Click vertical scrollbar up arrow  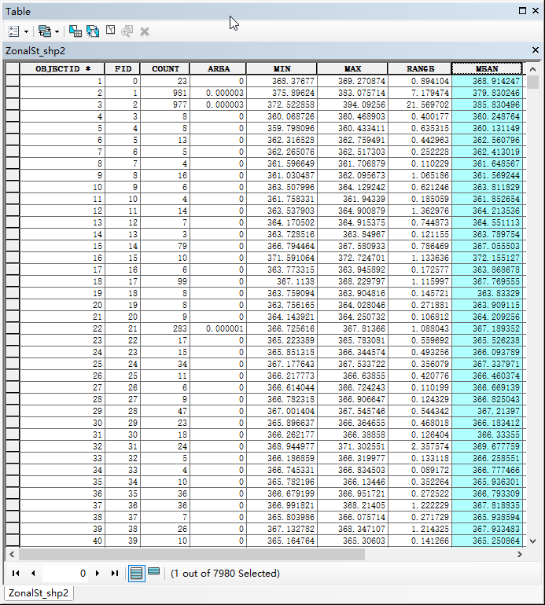532,69
